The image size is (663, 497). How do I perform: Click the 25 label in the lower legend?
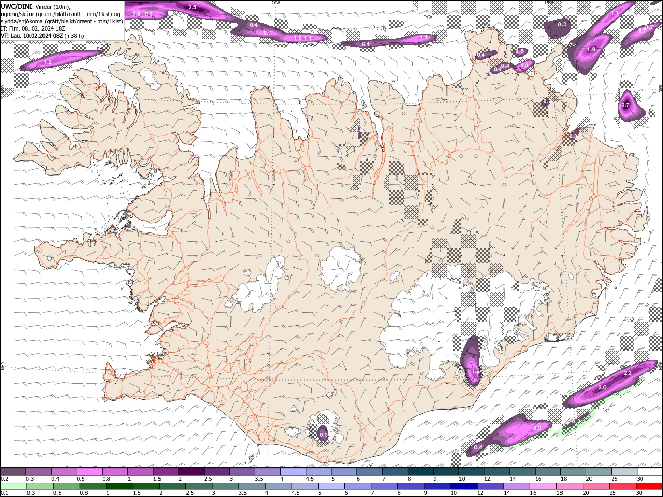613,493
